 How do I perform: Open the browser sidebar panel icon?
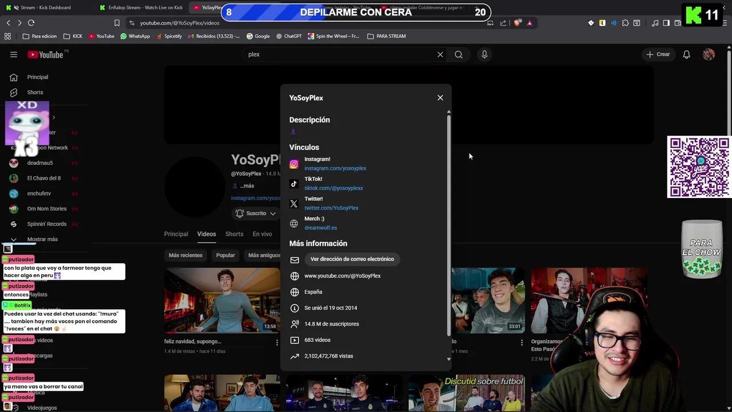(x=666, y=23)
